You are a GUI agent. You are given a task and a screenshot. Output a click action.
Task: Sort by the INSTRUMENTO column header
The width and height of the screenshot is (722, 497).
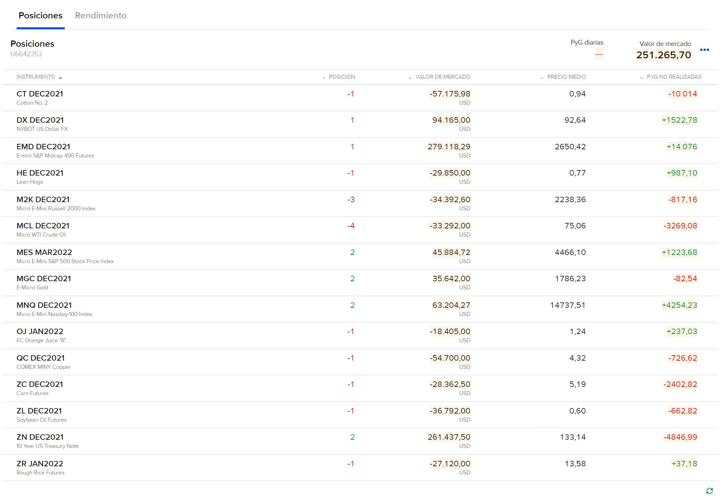(36, 77)
